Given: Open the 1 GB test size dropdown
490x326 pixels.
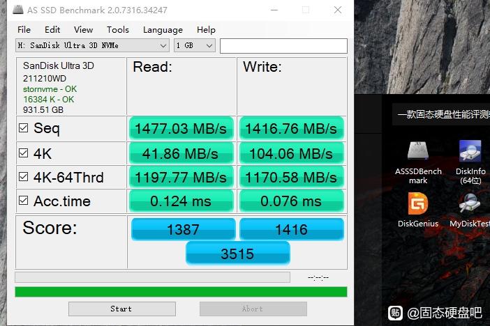Looking at the screenshot, I should point(194,45).
